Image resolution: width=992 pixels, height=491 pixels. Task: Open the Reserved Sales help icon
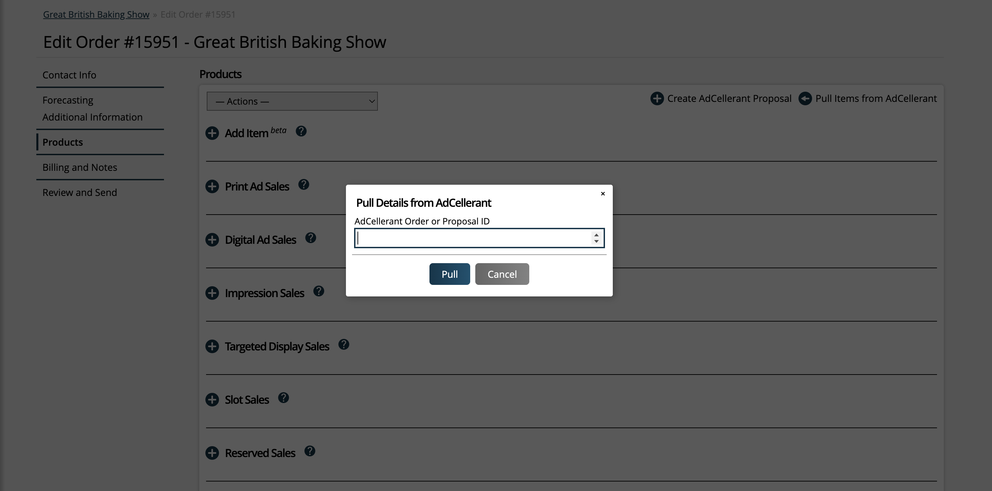pos(310,451)
